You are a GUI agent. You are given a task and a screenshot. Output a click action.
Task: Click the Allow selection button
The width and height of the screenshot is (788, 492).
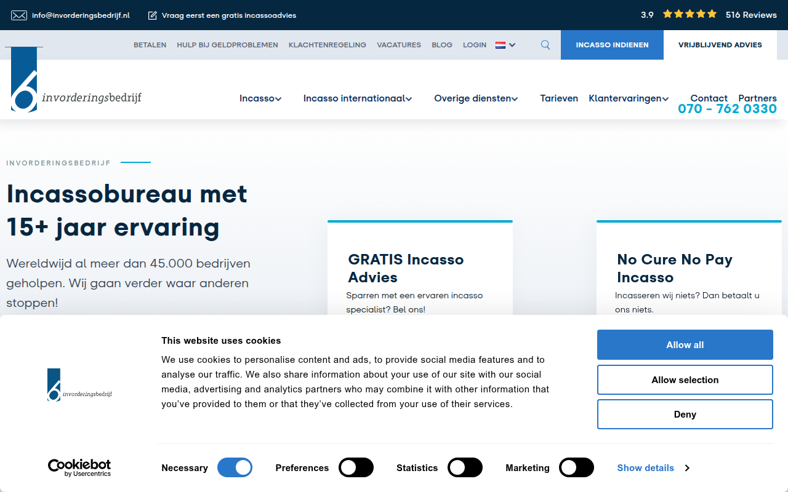(685, 380)
